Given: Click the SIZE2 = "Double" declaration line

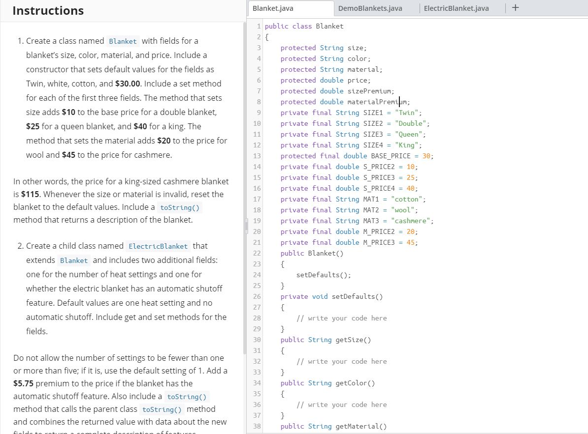Looking at the screenshot, I should tap(355, 124).
